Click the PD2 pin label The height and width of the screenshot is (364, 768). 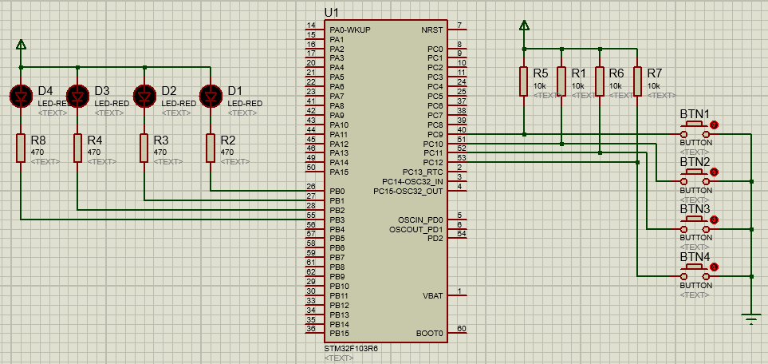(x=435, y=239)
